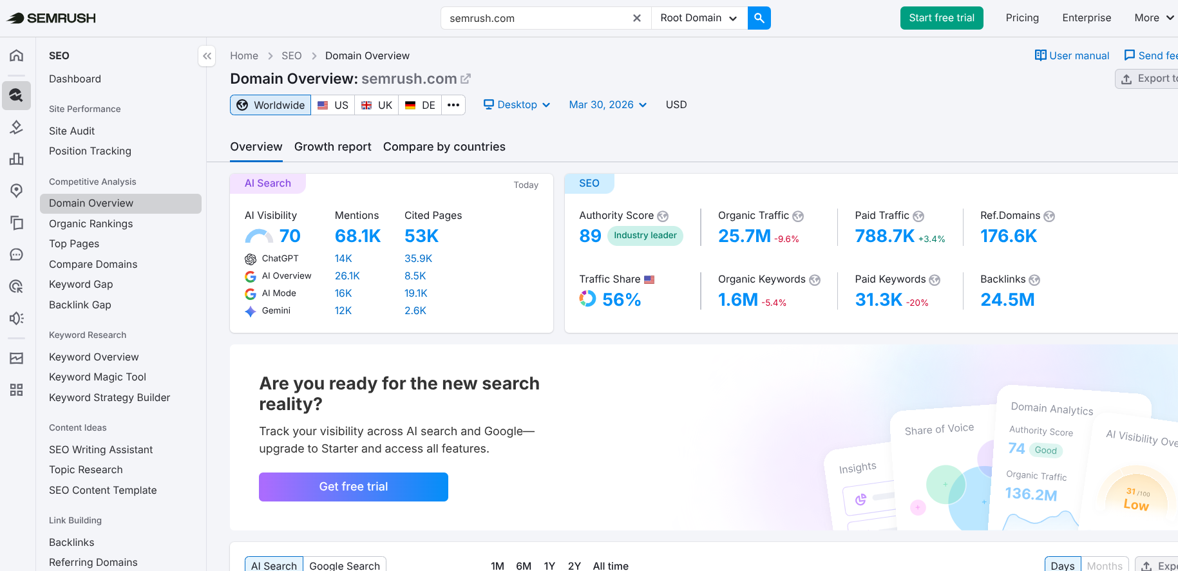Set chart range to All time
This screenshot has height=571, width=1178.
point(611,566)
